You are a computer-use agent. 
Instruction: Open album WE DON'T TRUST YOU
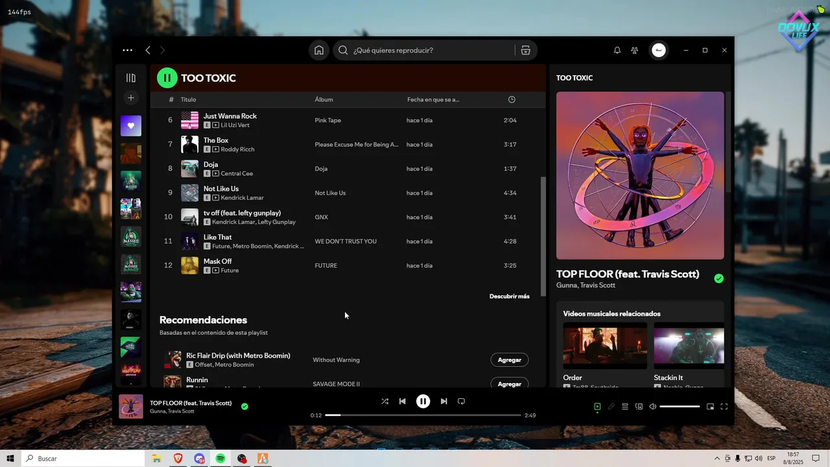(x=346, y=241)
